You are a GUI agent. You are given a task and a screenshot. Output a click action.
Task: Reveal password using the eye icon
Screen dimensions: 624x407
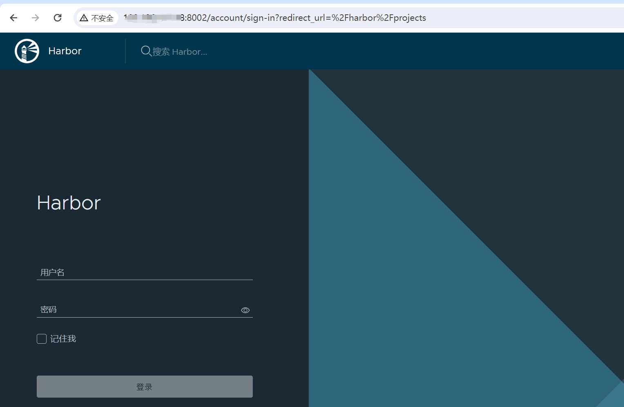pos(245,310)
